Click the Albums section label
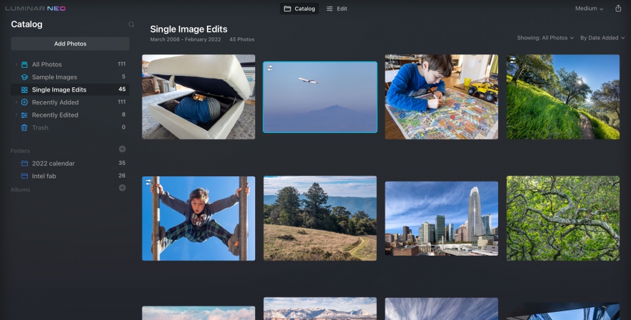The height and width of the screenshot is (320, 631). tap(20, 189)
